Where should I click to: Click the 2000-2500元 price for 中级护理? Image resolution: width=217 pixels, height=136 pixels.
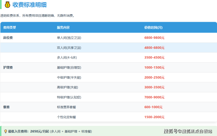[x=154, y=77]
